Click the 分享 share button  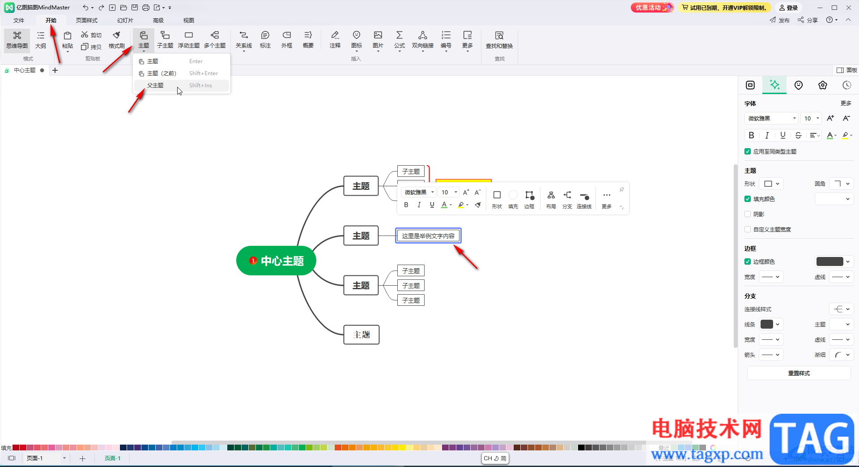808,20
